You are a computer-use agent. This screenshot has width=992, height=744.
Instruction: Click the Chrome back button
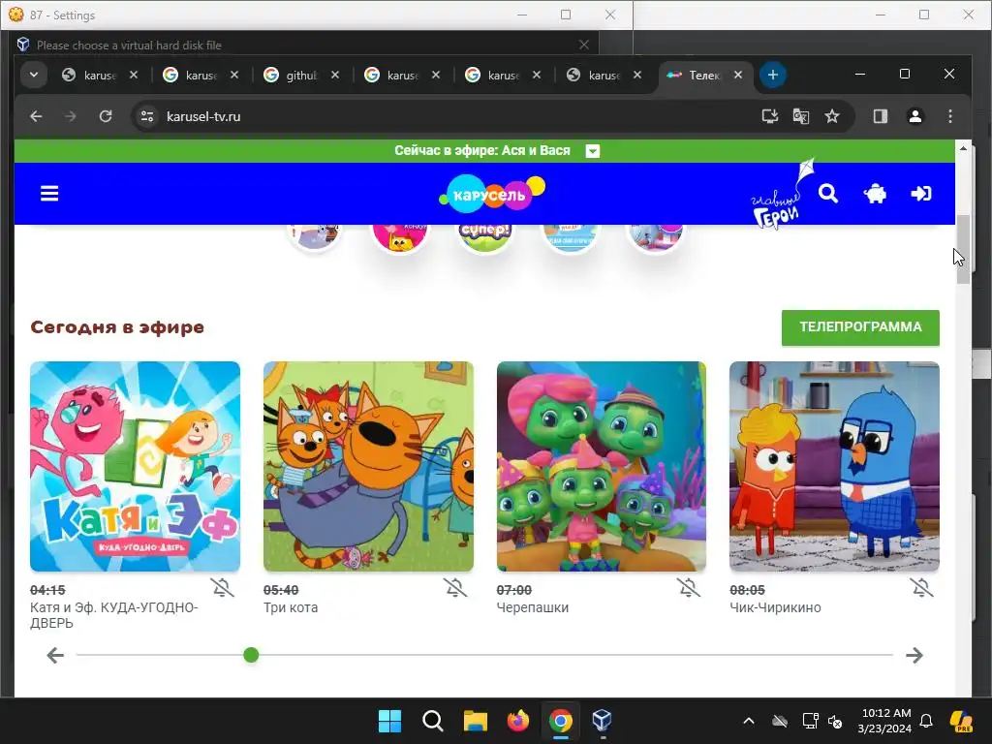[x=36, y=116]
